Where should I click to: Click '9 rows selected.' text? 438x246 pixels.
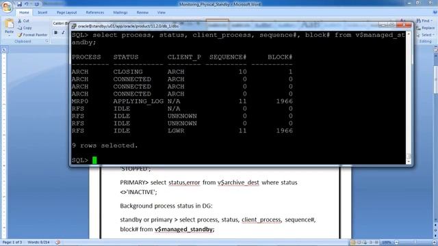point(105,146)
